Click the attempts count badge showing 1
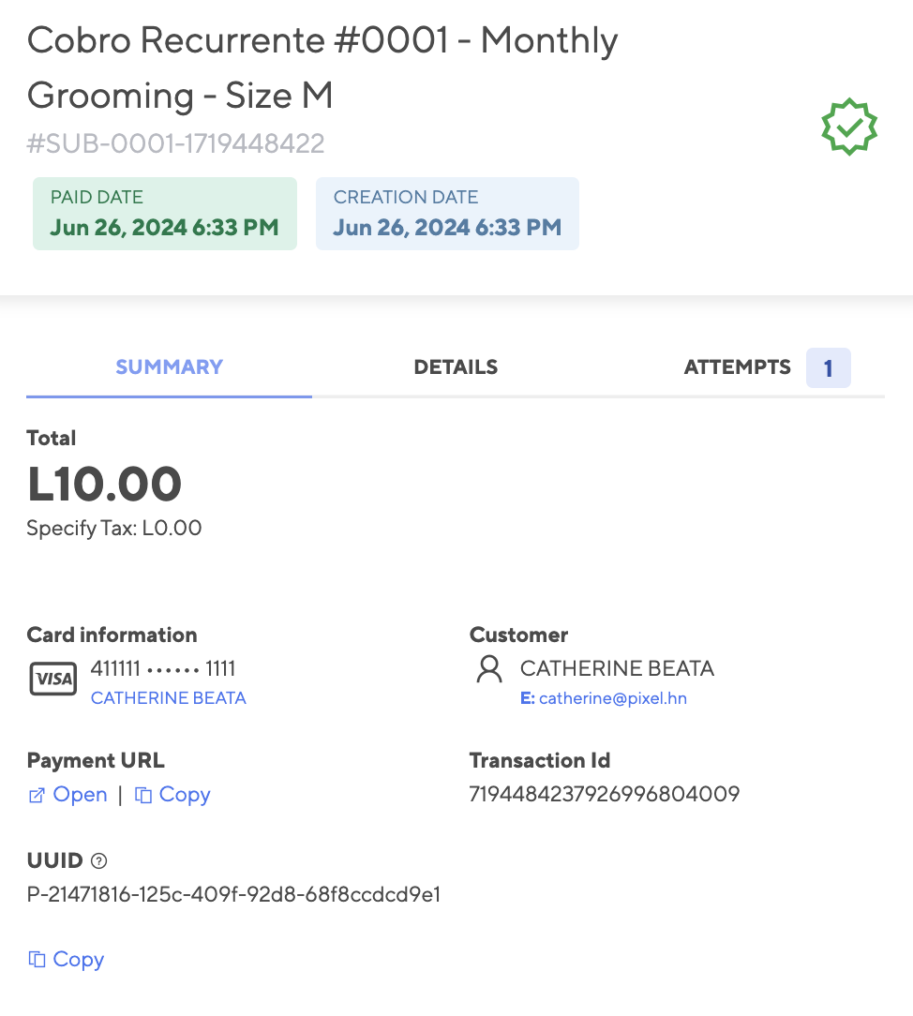Image resolution: width=913 pixels, height=1016 pixels. 828,368
